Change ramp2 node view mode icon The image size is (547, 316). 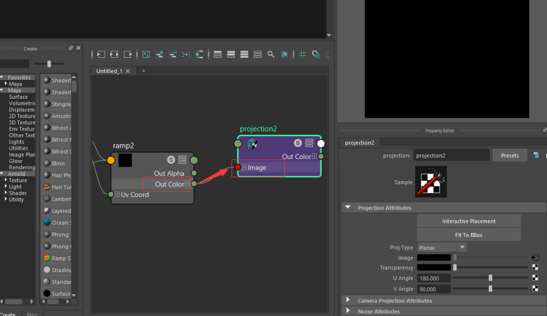coord(182,160)
